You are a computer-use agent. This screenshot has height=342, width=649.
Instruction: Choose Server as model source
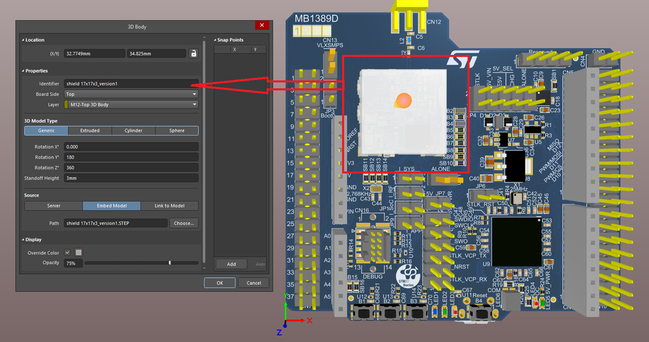(53, 206)
